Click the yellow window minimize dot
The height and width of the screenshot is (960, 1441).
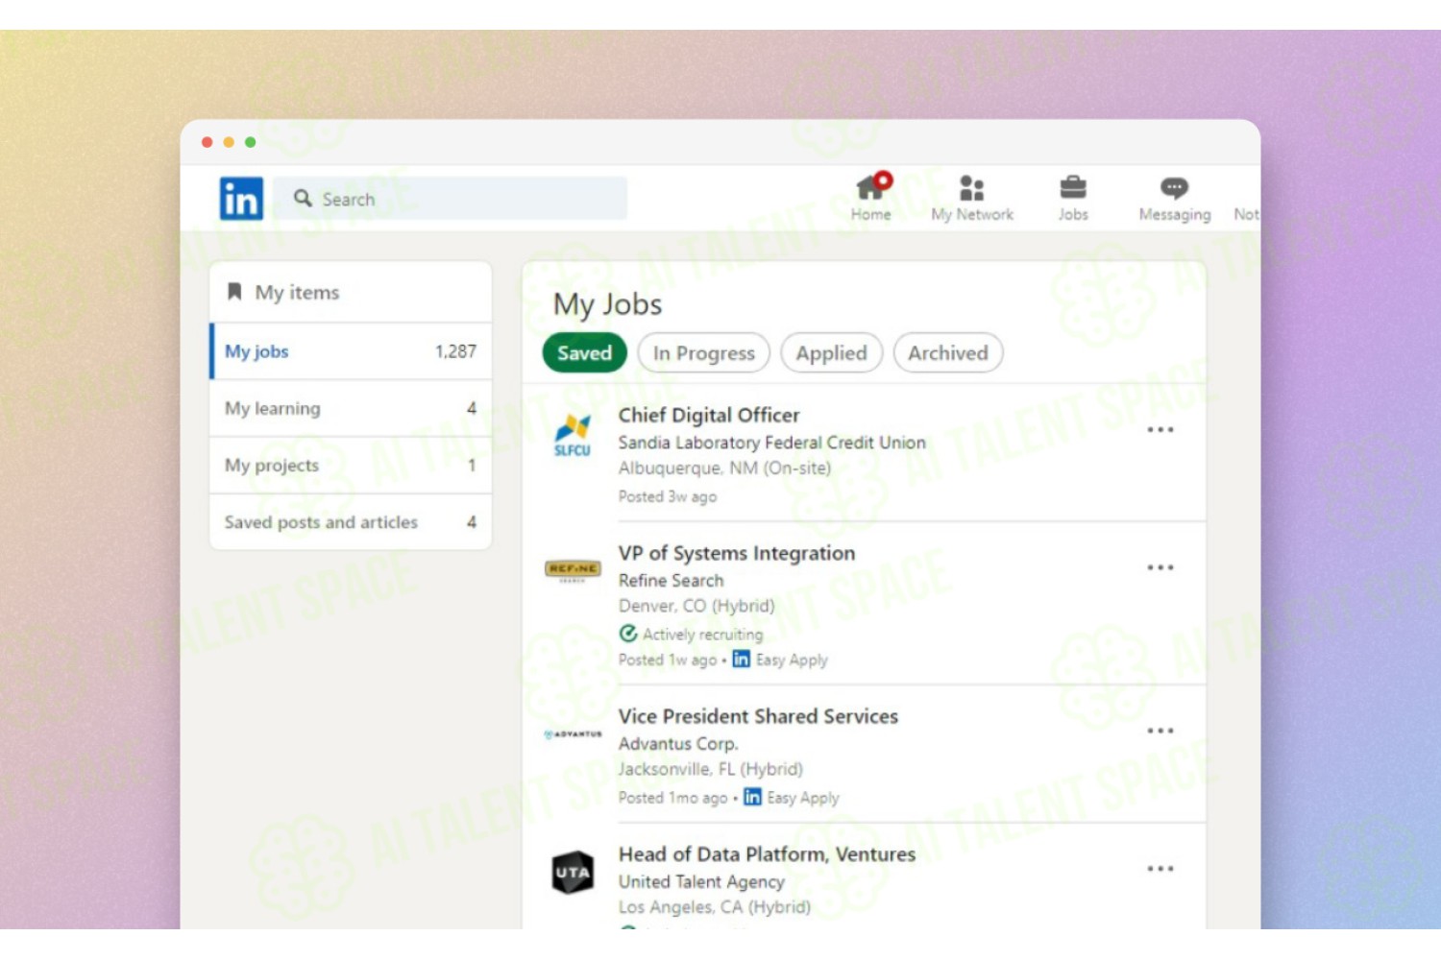click(229, 142)
